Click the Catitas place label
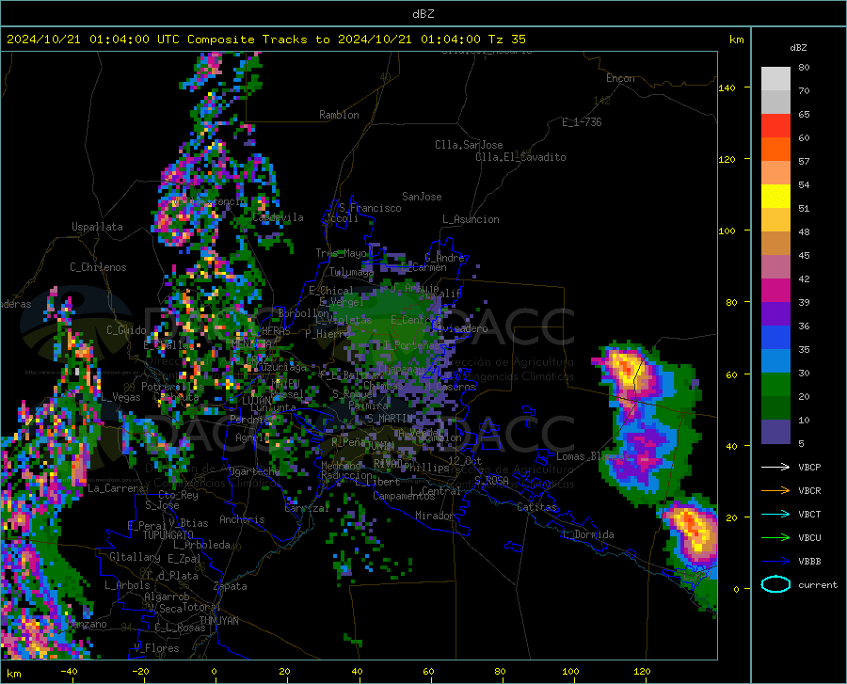 536,507
